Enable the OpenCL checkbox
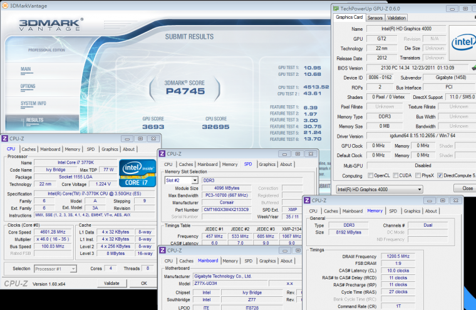The height and width of the screenshot is (310, 476). (x=371, y=175)
